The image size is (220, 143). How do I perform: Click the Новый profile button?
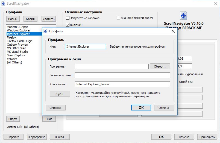[13, 19]
